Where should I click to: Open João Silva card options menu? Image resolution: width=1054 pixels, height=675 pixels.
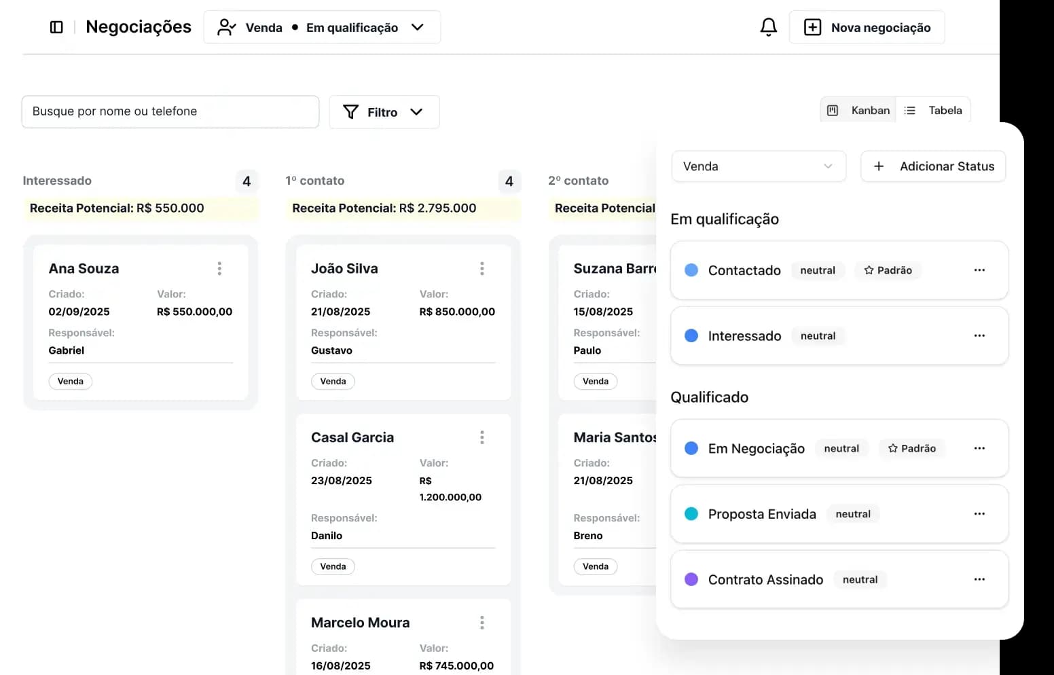coord(482,268)
